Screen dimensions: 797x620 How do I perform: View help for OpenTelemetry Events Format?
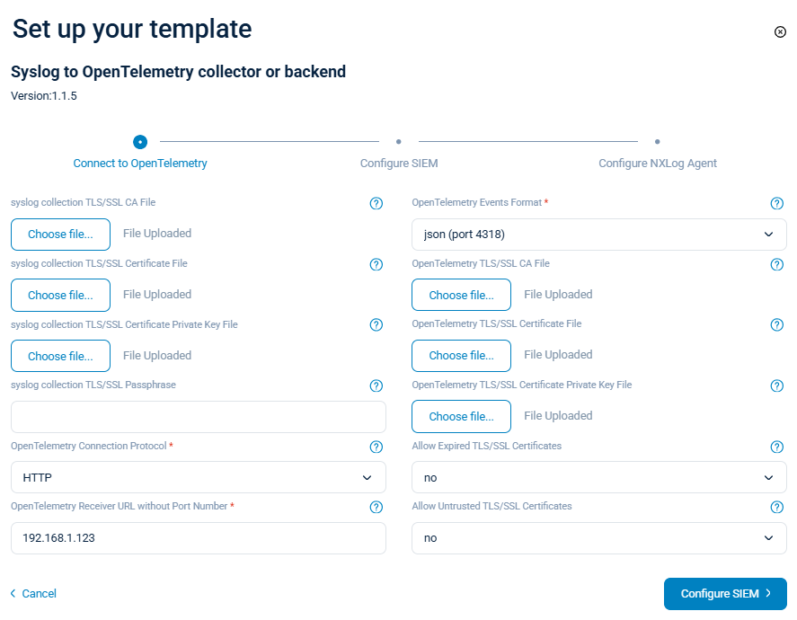[776, 203]
